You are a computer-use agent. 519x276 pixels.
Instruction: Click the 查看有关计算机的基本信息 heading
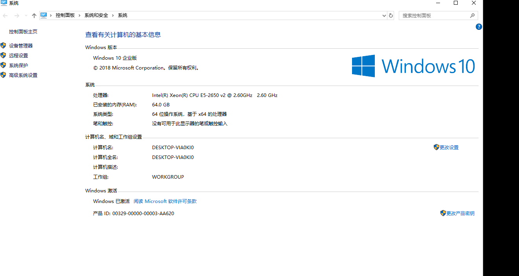click(123, 35)
